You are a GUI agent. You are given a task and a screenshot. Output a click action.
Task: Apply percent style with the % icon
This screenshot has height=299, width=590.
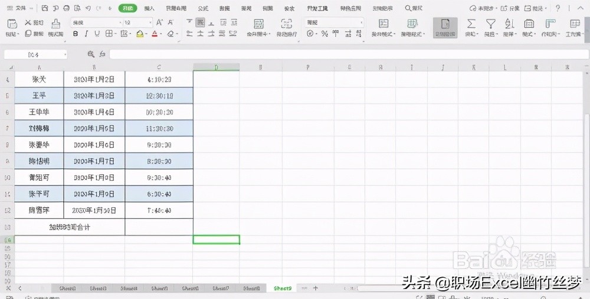[x=324, y=34]
